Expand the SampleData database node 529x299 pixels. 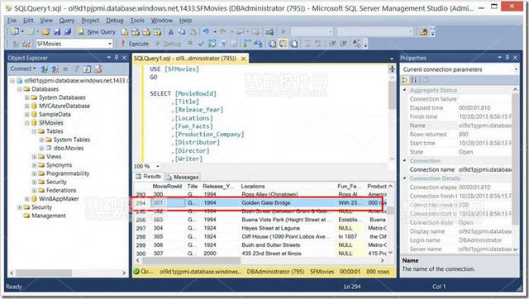click(27, 114)
